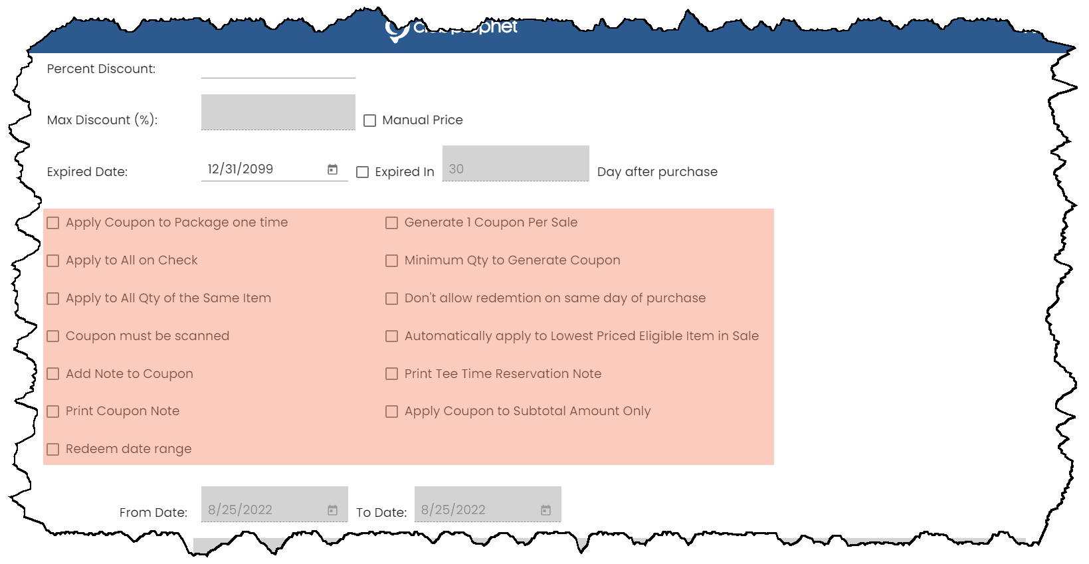Check the Print Coupon Note box
The image size is (1089, 564).
point(53,412)
